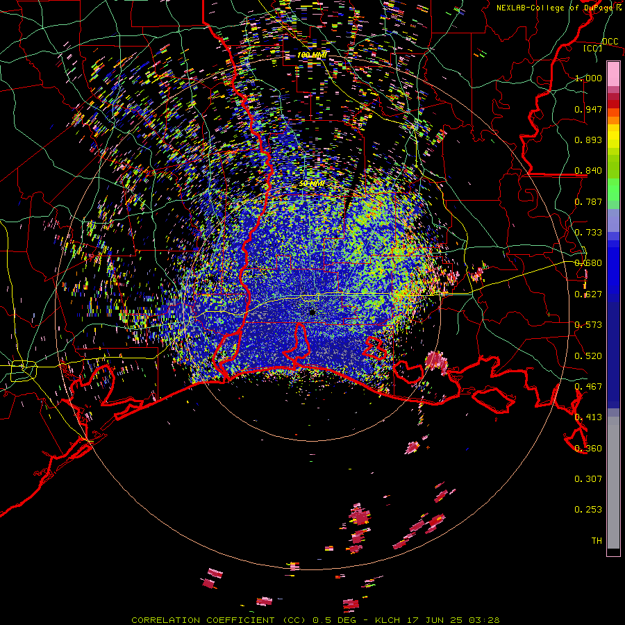The image size is (625, 625).
Task: Select the 0.467 scale value
Action: 588,387
